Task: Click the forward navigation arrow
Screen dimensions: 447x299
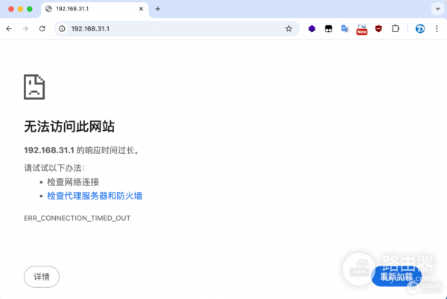Action: pyautogui.click(x=25, y=29)
